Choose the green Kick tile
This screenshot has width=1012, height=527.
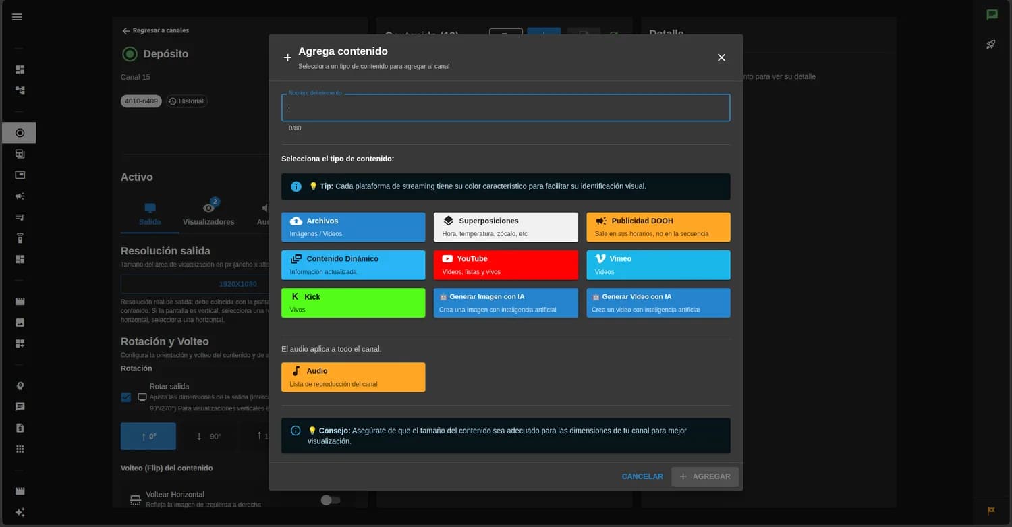tap(354, 302)
